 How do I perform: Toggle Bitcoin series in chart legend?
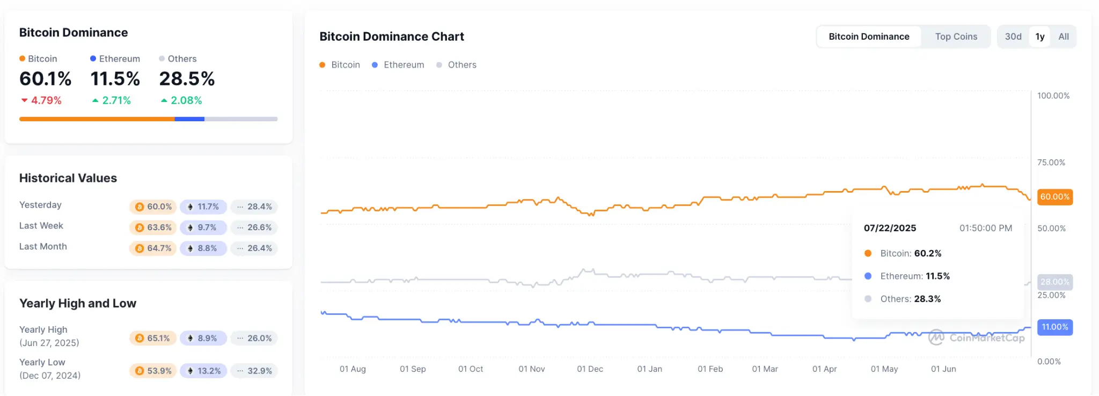click(x=340, y=65)
